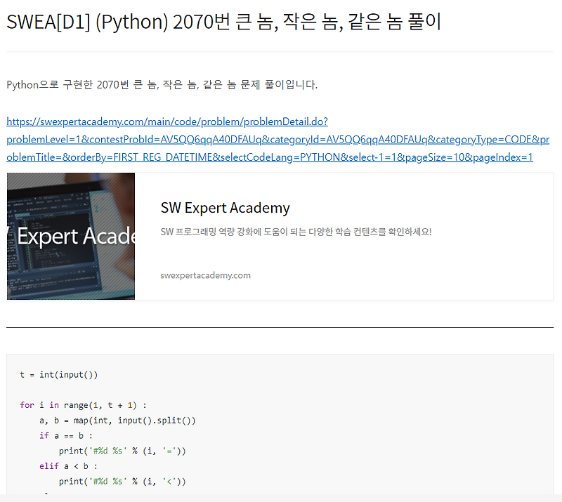Click the SW Expert Academy thumbnail image

point(70,237)
